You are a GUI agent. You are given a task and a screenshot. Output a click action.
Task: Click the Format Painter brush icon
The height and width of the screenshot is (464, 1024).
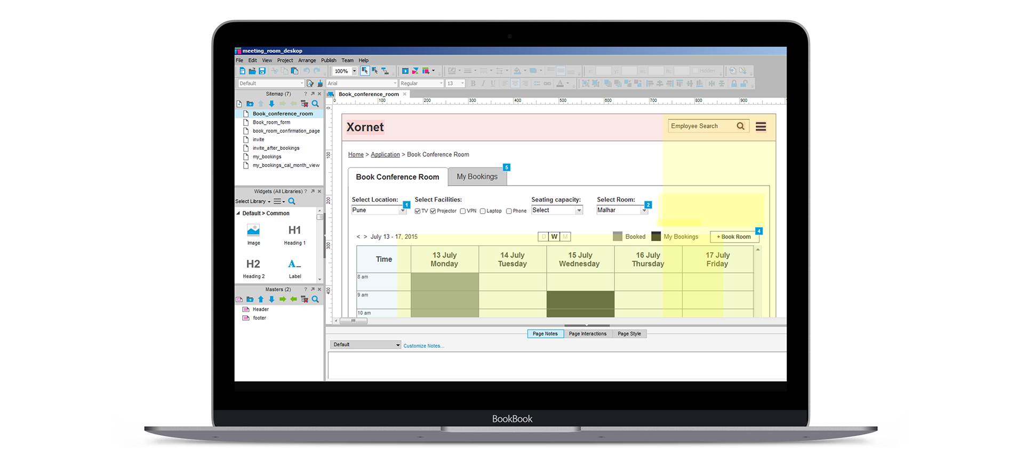pyautogui.click(x=320, y=84)
